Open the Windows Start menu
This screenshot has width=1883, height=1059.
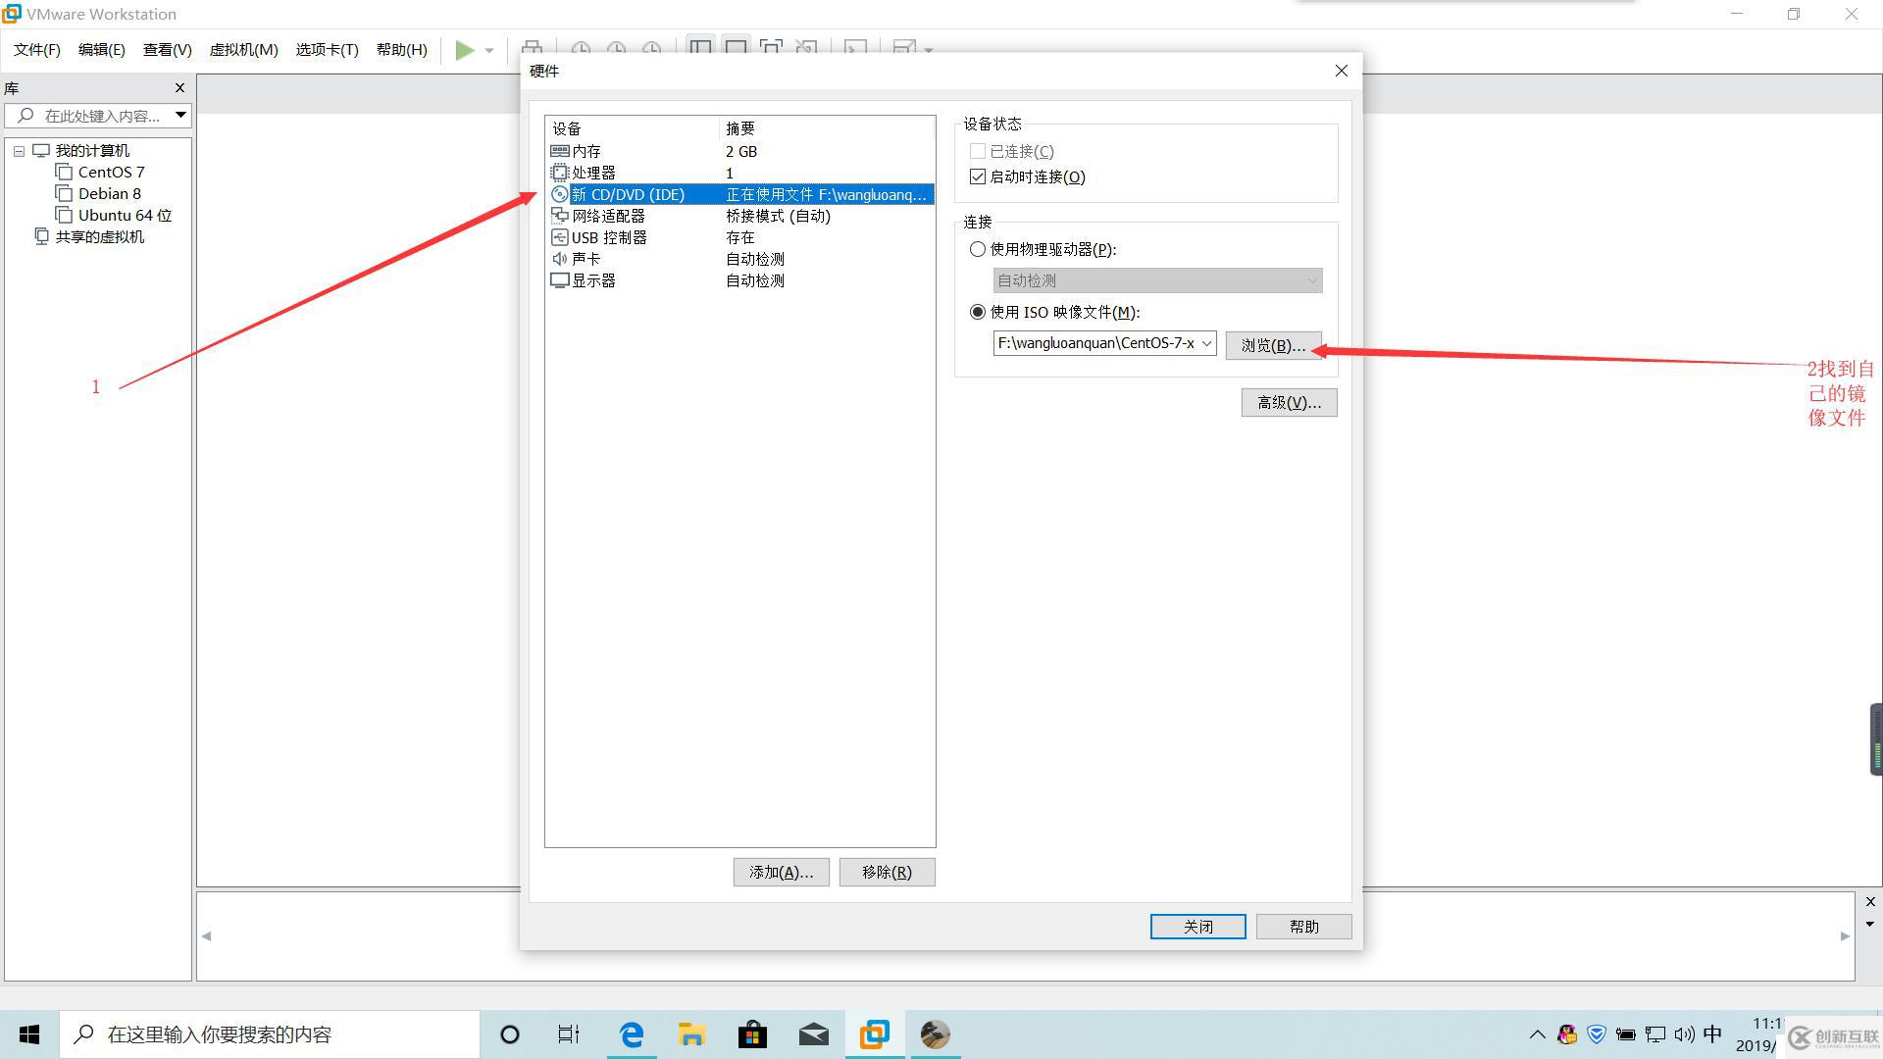(29, 1034)
